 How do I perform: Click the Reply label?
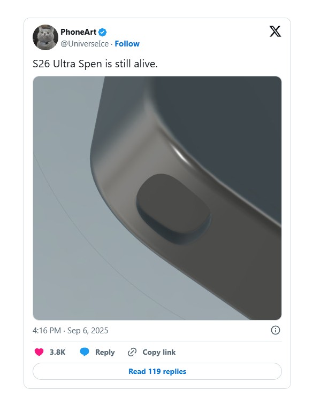[105, 352]
